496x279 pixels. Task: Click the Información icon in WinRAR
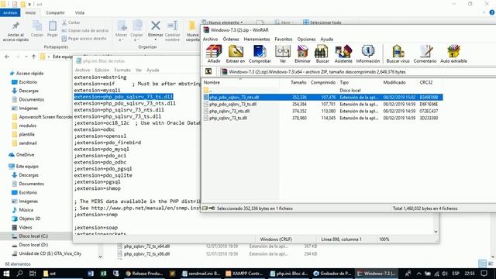click(367, 53)
